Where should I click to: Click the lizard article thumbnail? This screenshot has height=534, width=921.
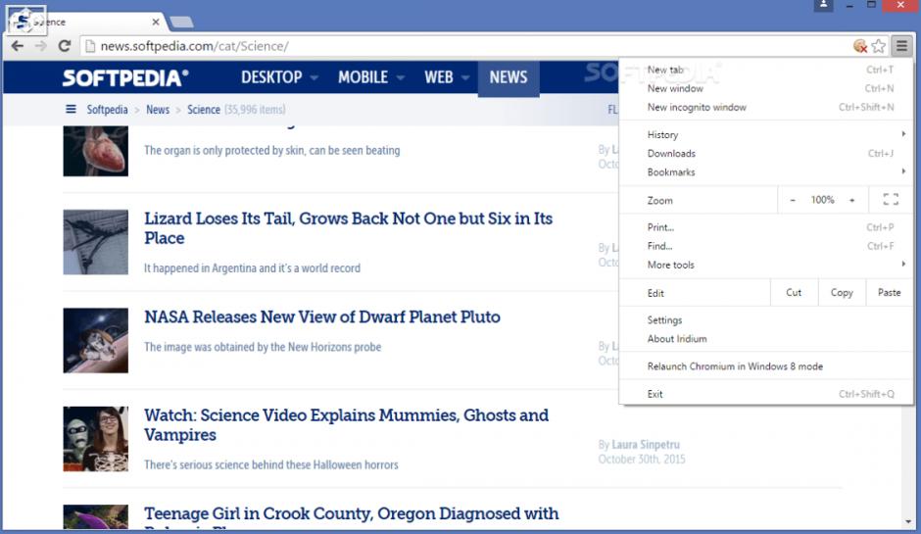96,242
